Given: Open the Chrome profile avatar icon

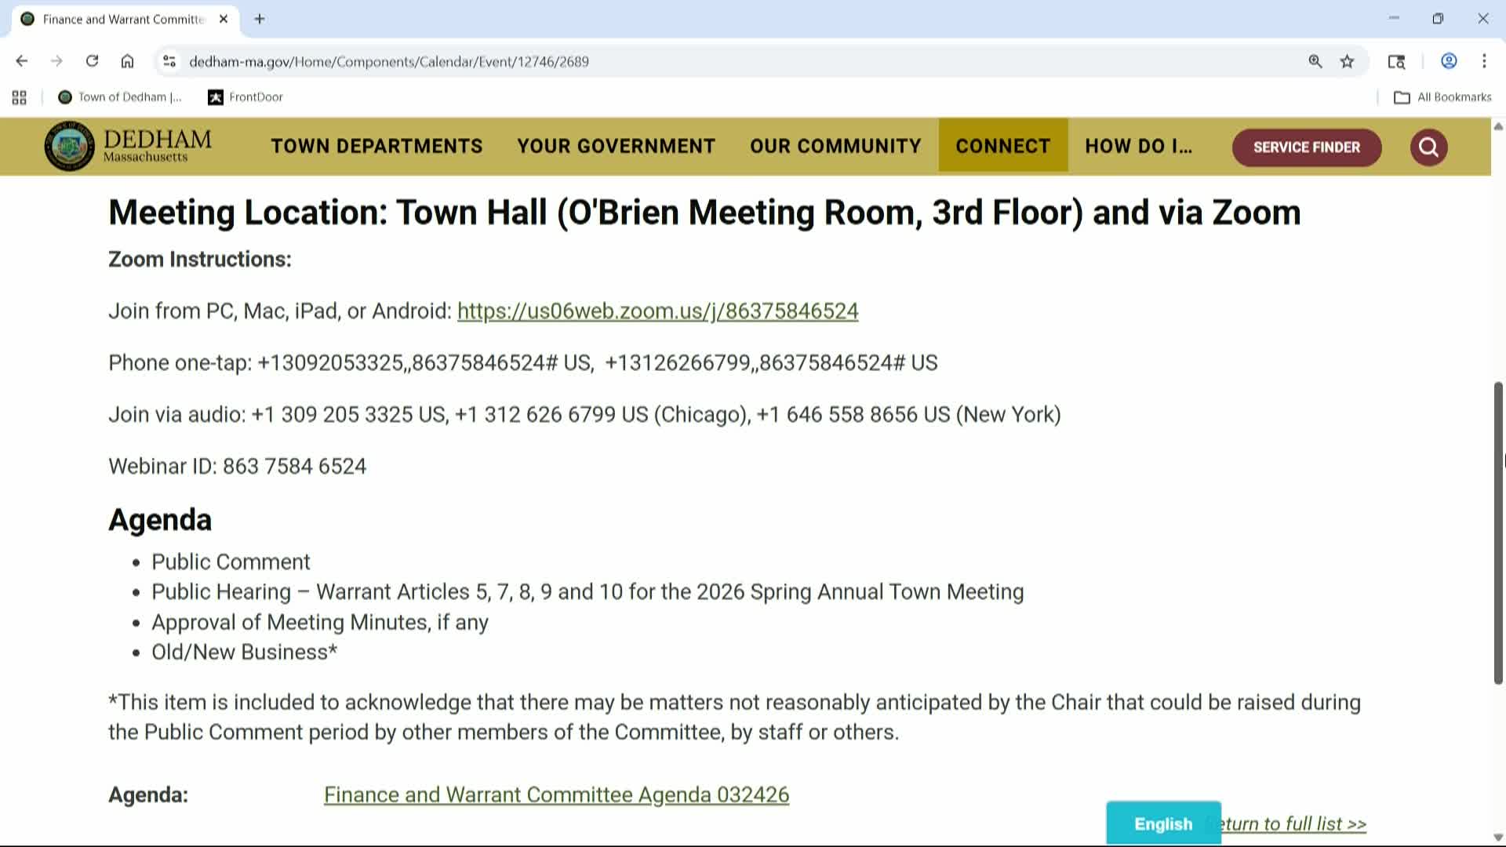Looking at the screenshot, I should click(x=1449, y=61).
